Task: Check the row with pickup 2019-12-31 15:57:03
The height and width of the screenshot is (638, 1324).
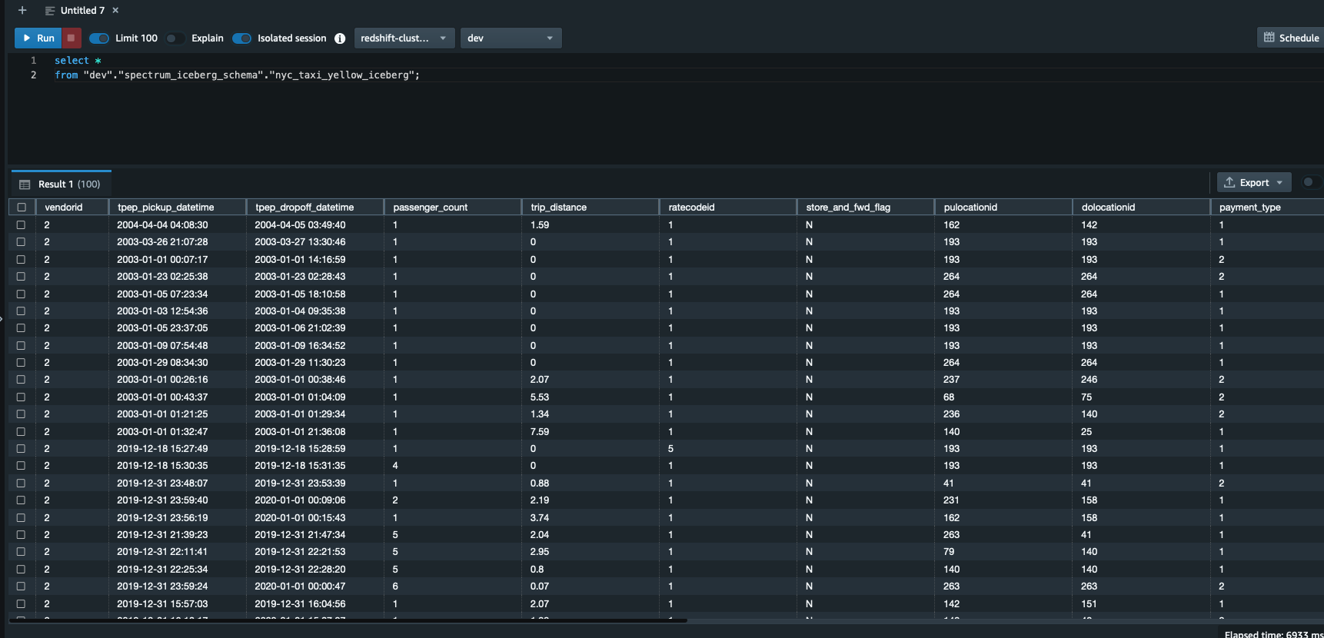Action: pyautogui.click(x=21, y=603)
